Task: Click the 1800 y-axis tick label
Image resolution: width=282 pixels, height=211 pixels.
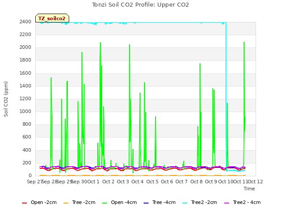Action: tap(26, 60)
